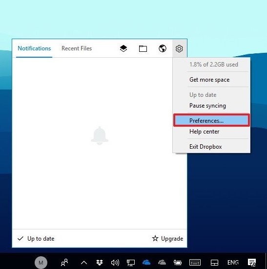Viewport: 267px width, 269px height.
Task: Click the blue OneDrive cloud tray icon
Action: tap(146, 263)
